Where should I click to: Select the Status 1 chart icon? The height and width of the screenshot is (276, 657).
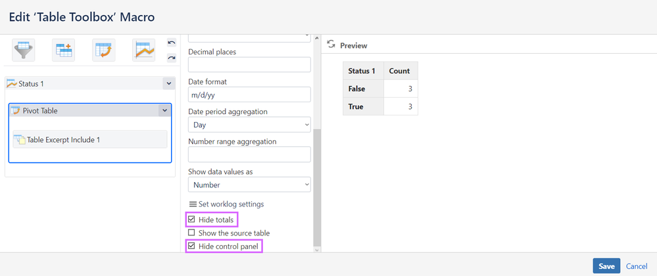coord(12,83)
